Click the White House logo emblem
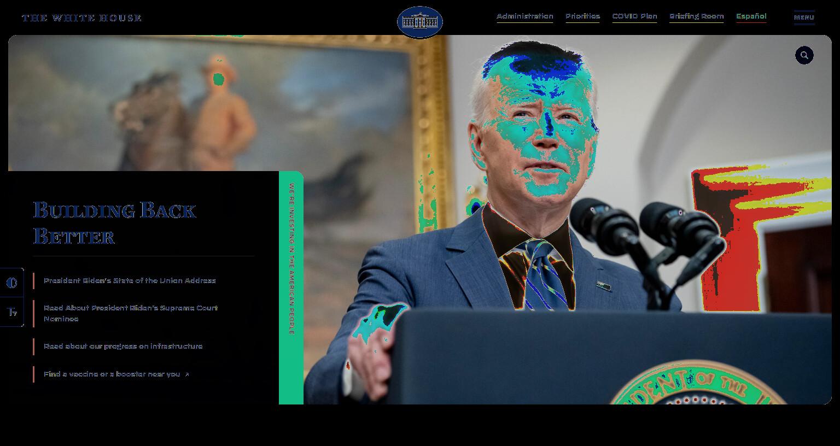 [x=420, y=22]
